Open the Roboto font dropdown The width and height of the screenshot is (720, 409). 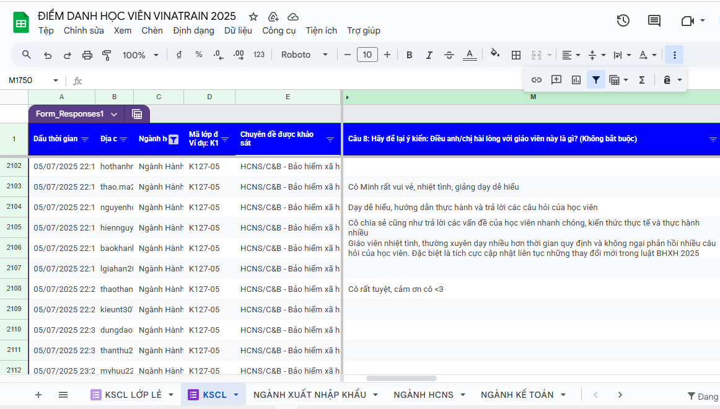tap(304, 55)
